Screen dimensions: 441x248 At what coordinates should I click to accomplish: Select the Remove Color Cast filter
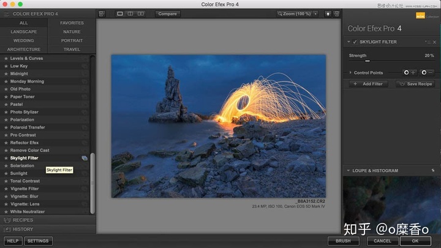pyautogui.click(x=45, y=151)
